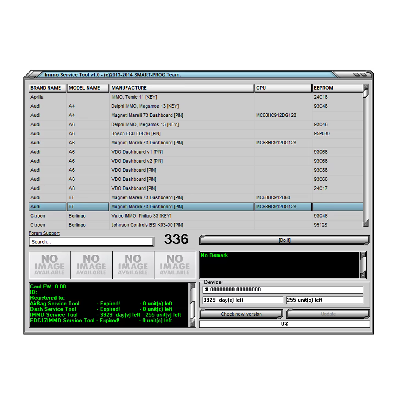Open the Forum Support link
Image resolution: width=412 pixels, height=412 pixels.
pos(44,233)
